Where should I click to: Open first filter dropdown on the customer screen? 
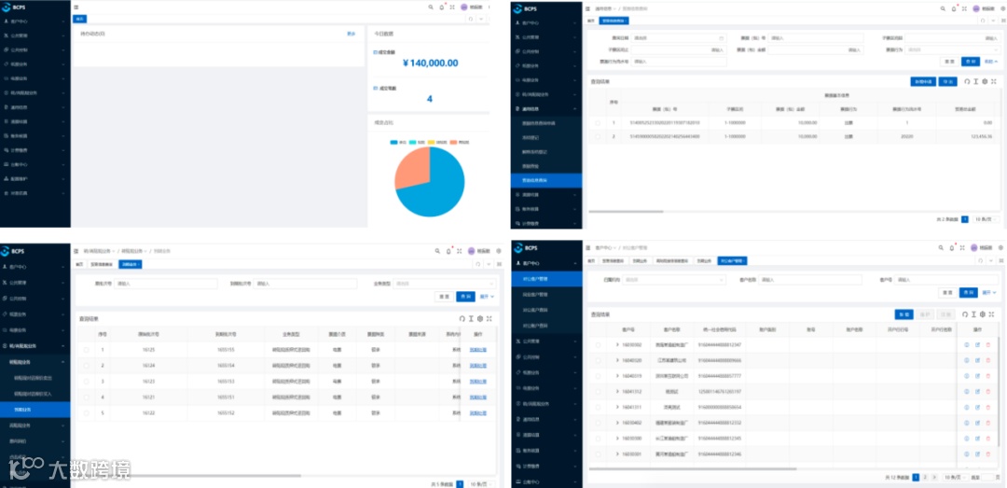[x=674, y=280]
